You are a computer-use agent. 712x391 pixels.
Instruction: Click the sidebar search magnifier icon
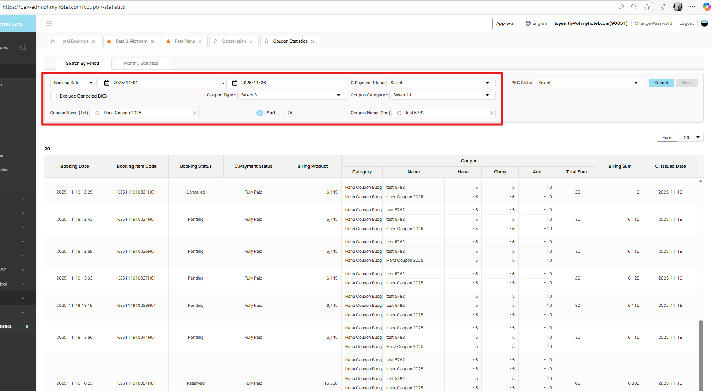(23, 48)
